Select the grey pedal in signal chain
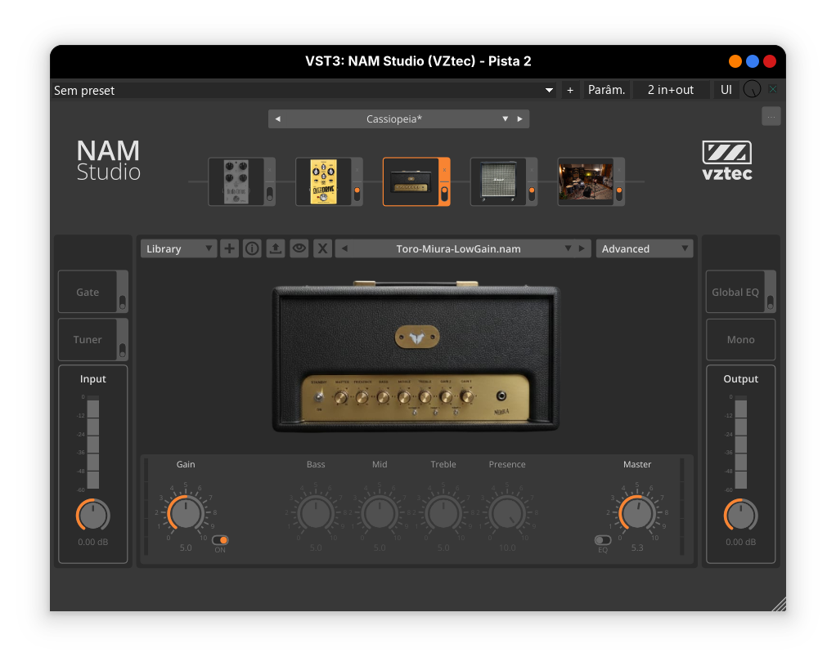This screenshot has height=666, width=836. pos(236,181)
